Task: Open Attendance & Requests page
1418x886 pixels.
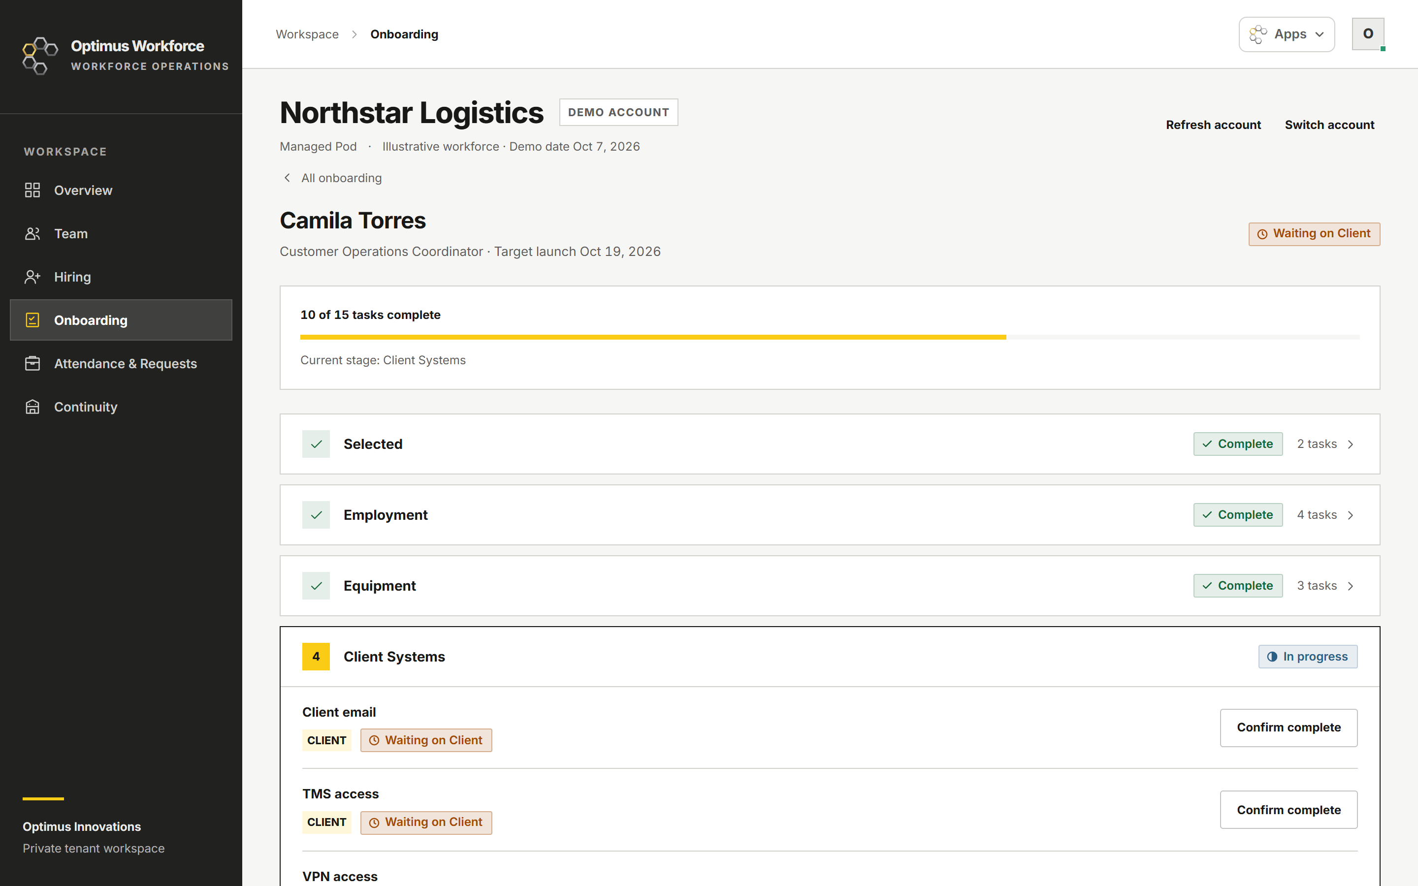Action: click(x=121, y=363)
